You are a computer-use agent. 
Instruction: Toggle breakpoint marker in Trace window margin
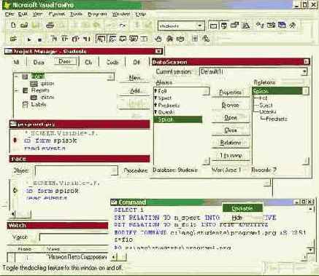coord(15,191)
